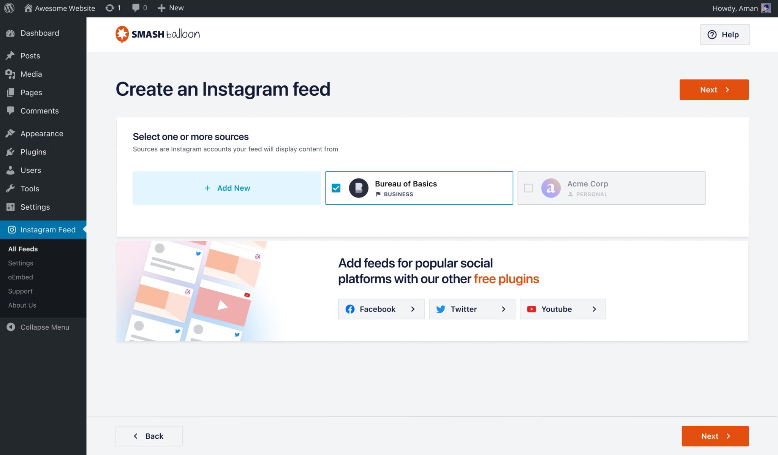Uncheck the Bureau of Basics checkbox
778x455 pixels.
click(x=336, y=188)
